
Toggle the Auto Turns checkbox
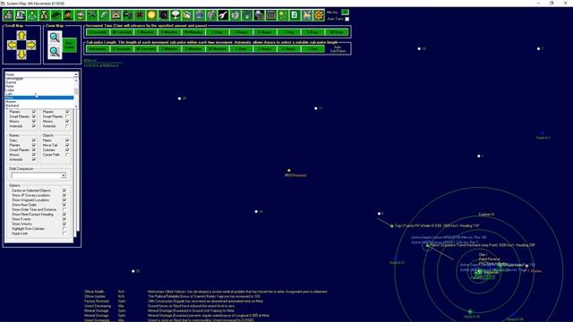(347, 19)
